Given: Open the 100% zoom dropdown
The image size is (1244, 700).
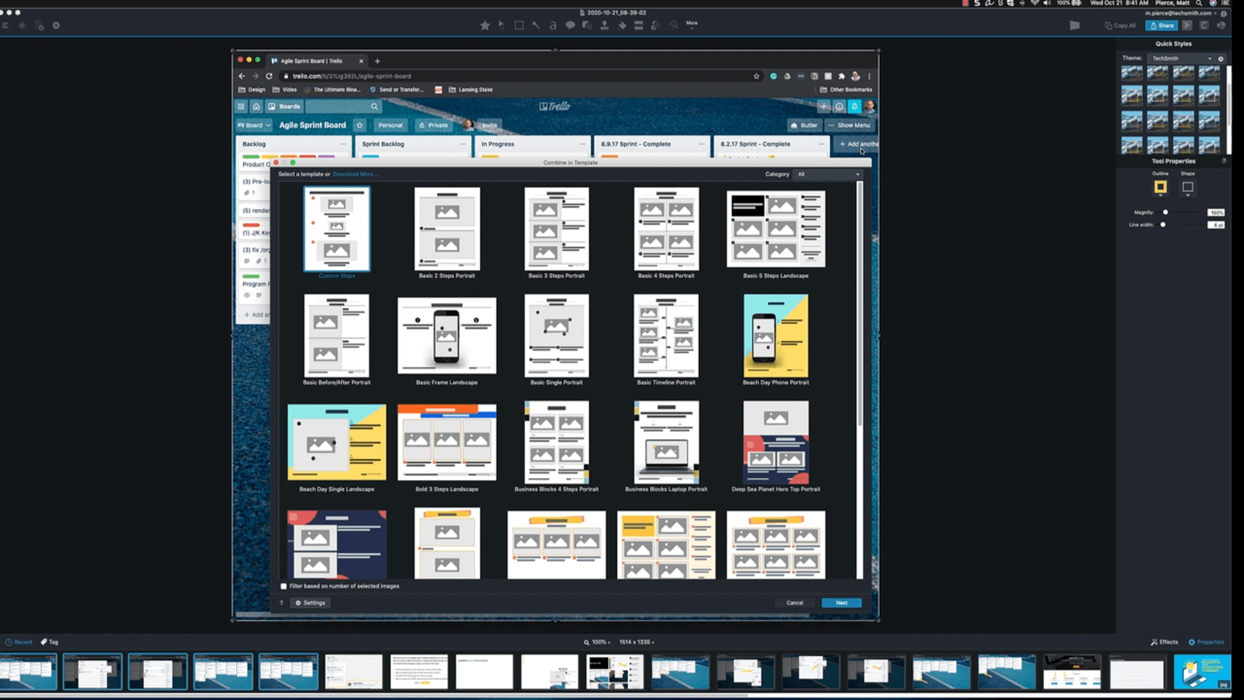Looking at the screenshot, I should [x=597, y=642].
